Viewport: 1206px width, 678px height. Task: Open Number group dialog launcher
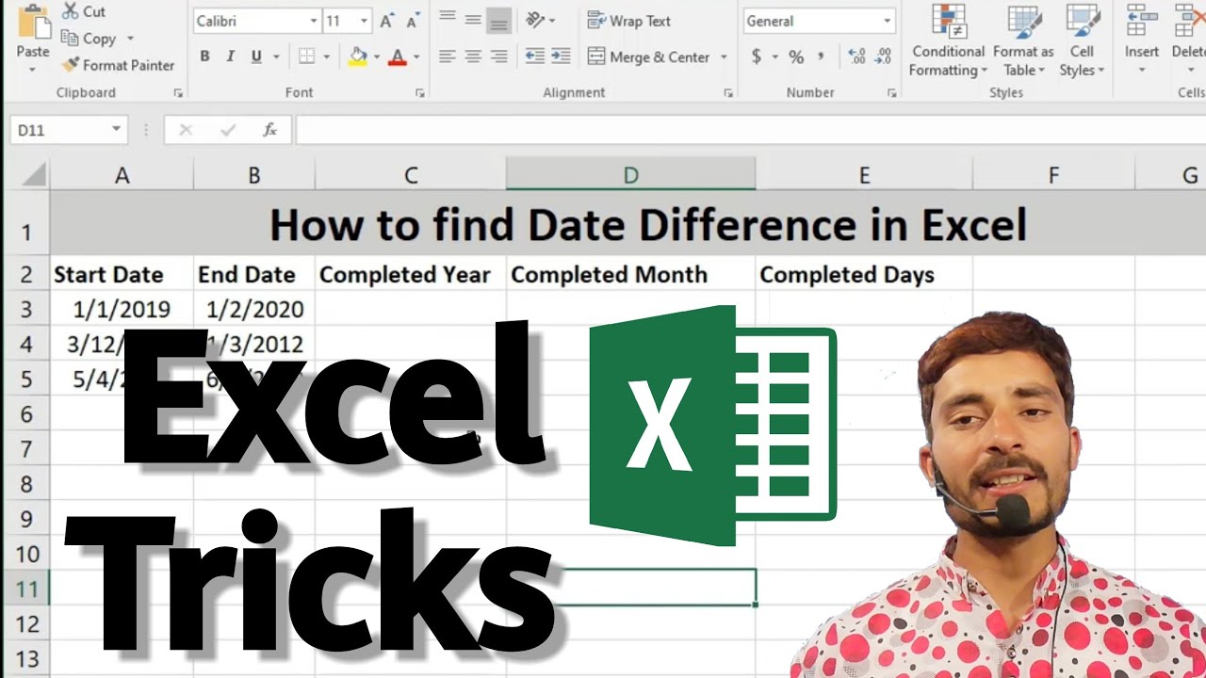point(891,93)
